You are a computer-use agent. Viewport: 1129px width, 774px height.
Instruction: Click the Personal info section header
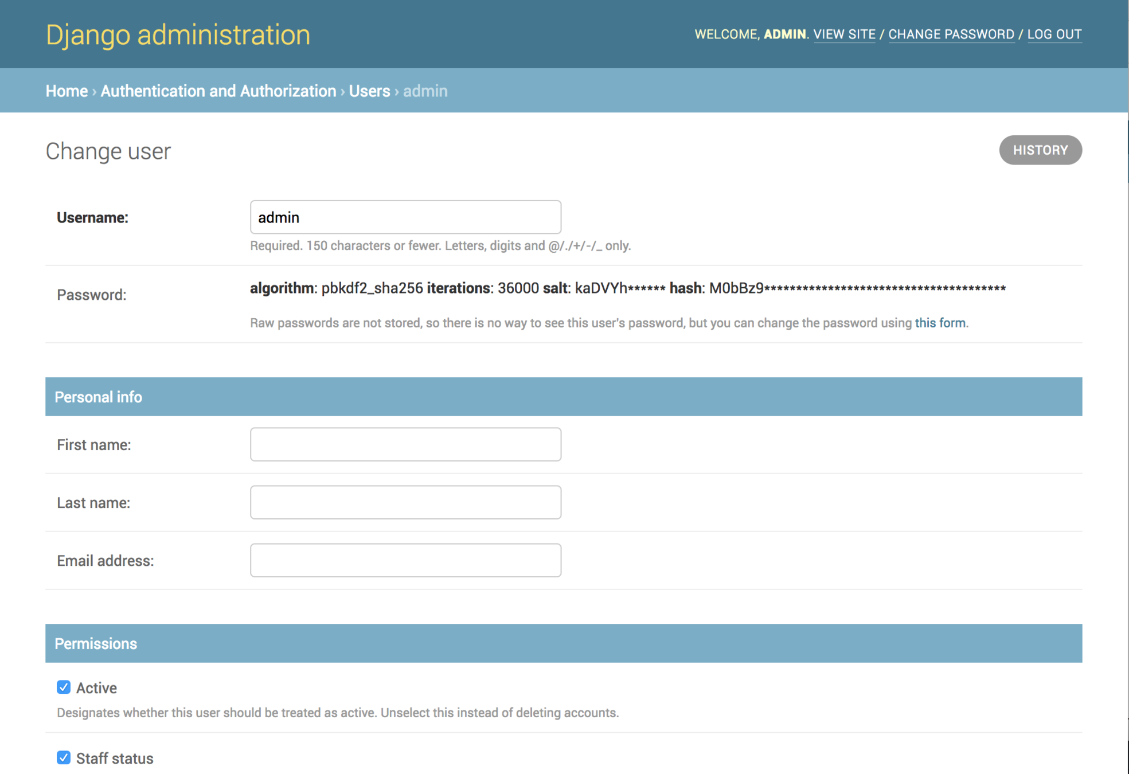point(98,397)
